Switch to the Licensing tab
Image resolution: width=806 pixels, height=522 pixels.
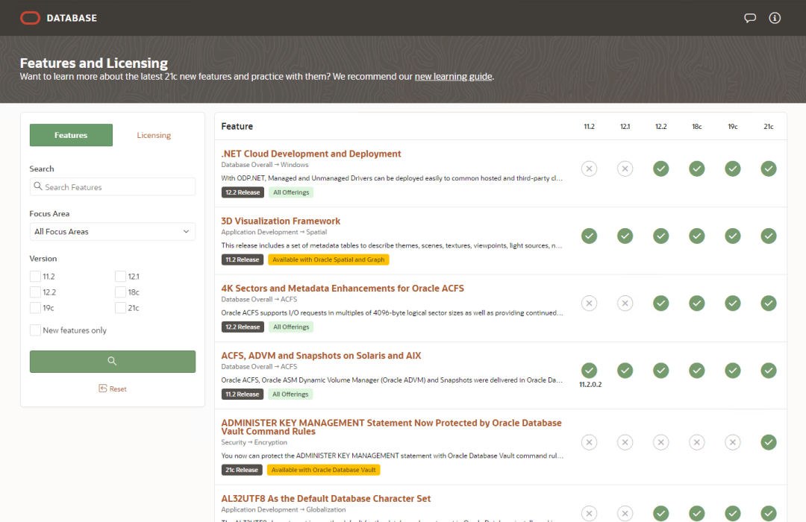point(154,135)
